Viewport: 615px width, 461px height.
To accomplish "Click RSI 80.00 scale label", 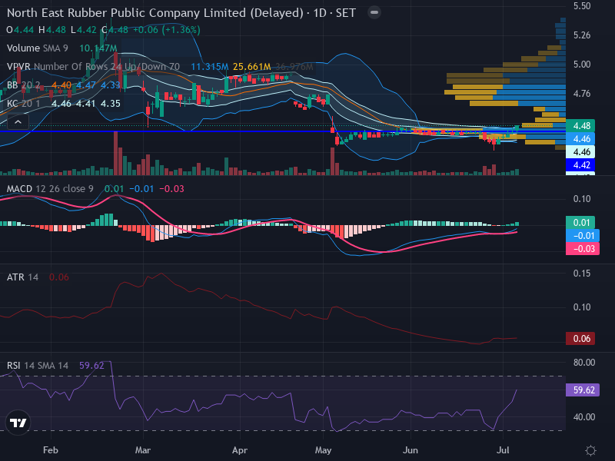I will [x=584, y=363].
